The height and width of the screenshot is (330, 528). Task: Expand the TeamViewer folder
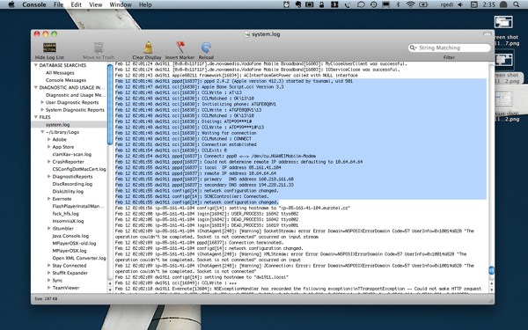pos(48,287)
